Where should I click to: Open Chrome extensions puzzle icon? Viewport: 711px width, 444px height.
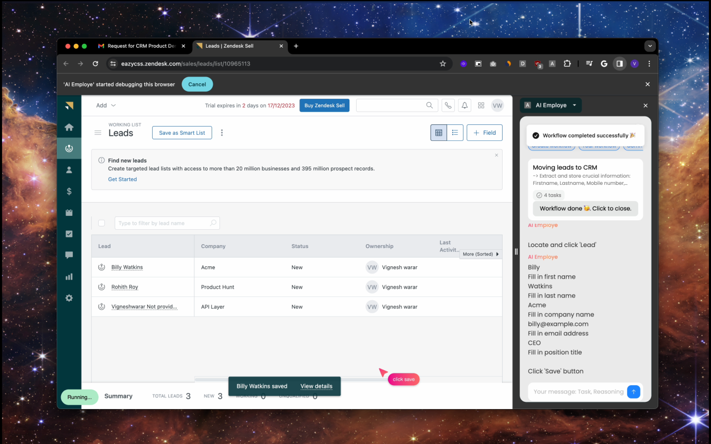[567, 64]
